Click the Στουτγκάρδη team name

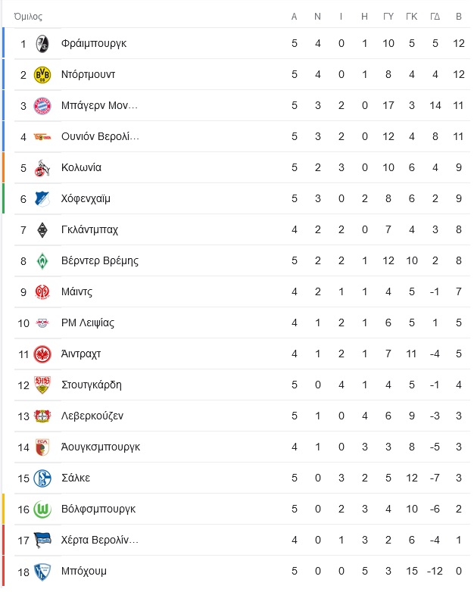click(92, 385)
